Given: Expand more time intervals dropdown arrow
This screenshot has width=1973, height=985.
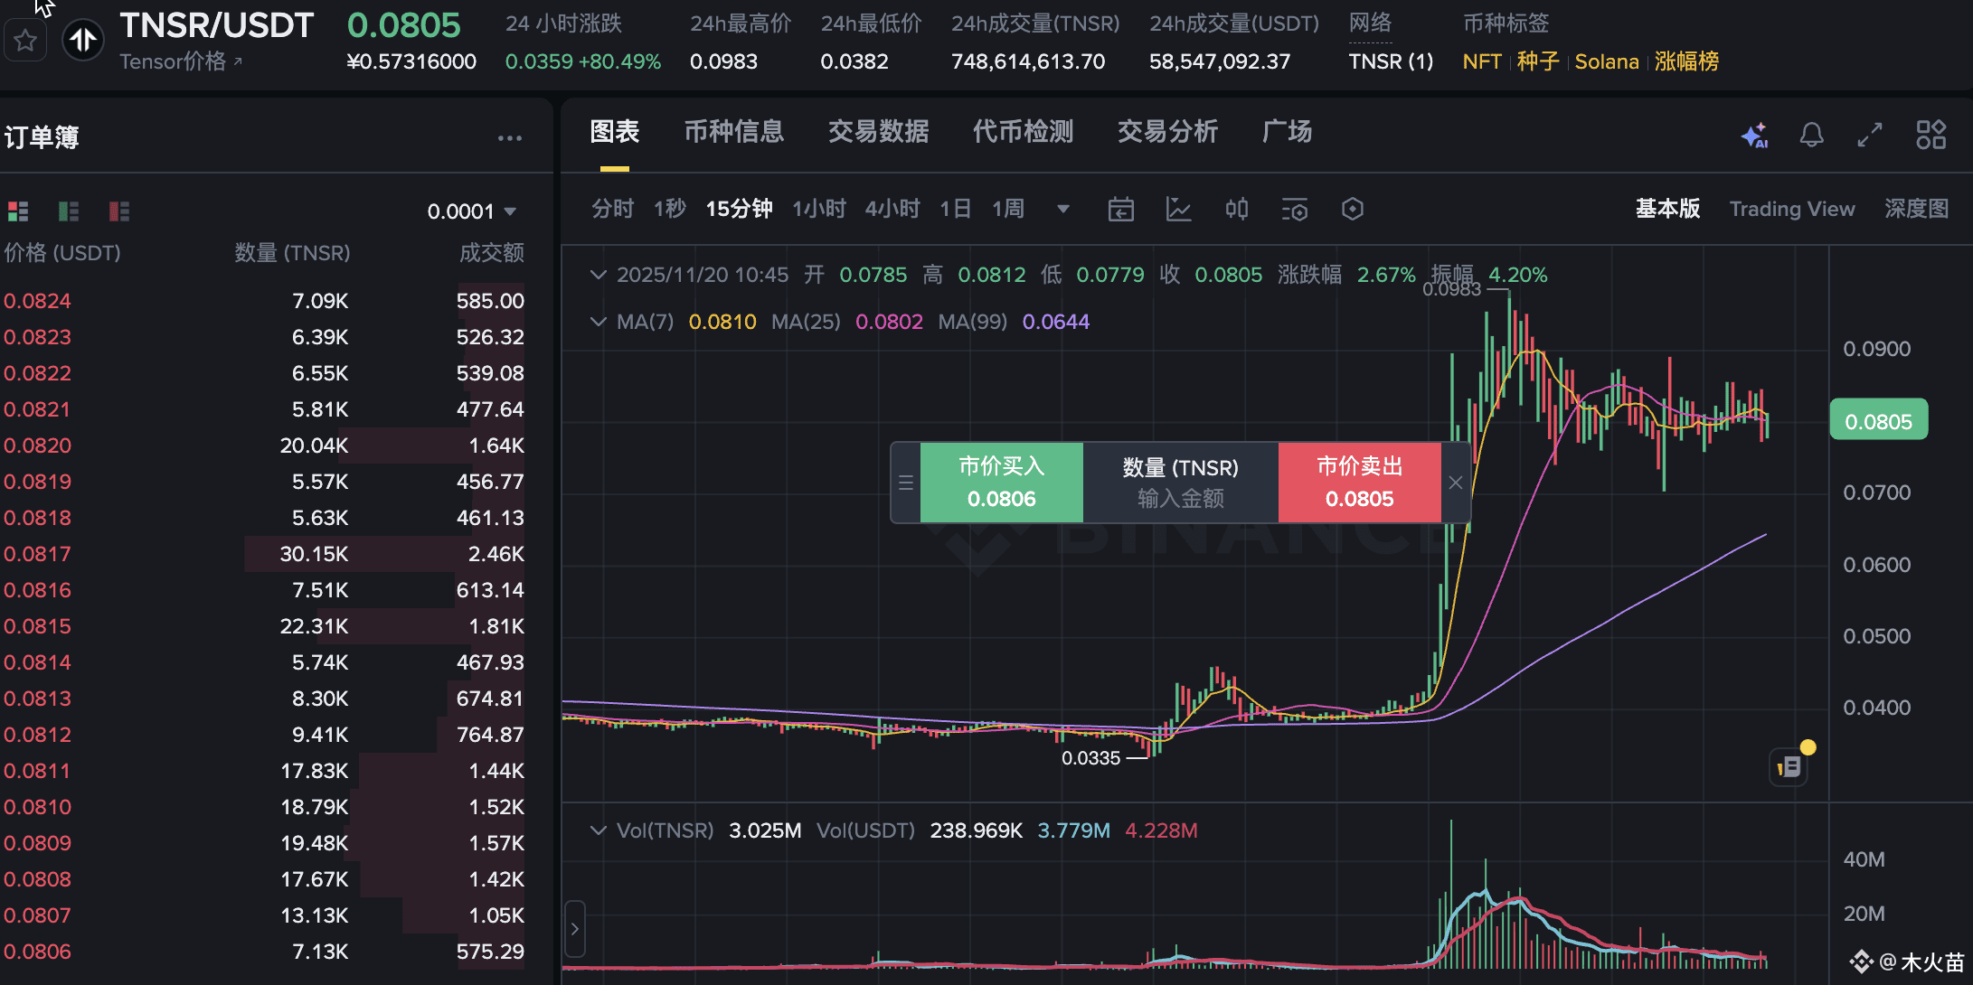Looking at the screenshot, I should (x=1063, y=210).
